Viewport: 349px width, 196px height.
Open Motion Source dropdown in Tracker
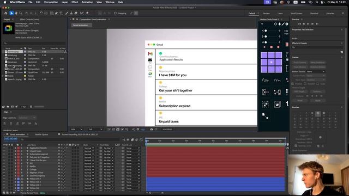tap(316, 71)
